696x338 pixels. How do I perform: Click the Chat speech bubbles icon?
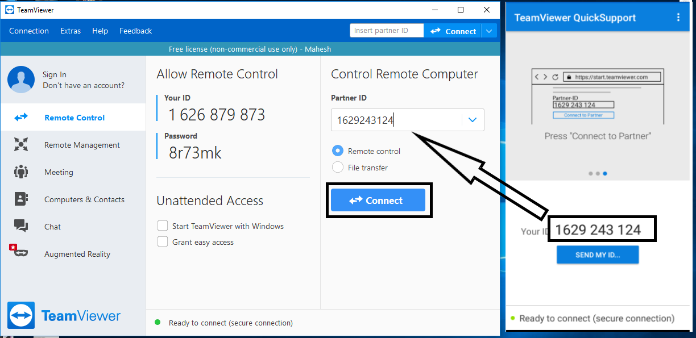21,226
